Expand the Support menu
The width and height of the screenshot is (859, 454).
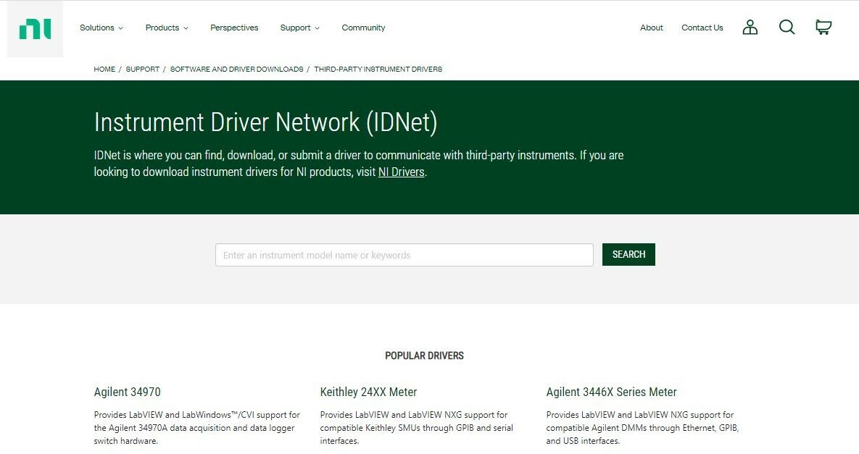click(x=299, y=28)
